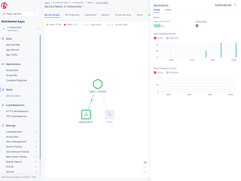Select the public node icon
Viewport: 241px width, 181px height.
coord(109,114)
